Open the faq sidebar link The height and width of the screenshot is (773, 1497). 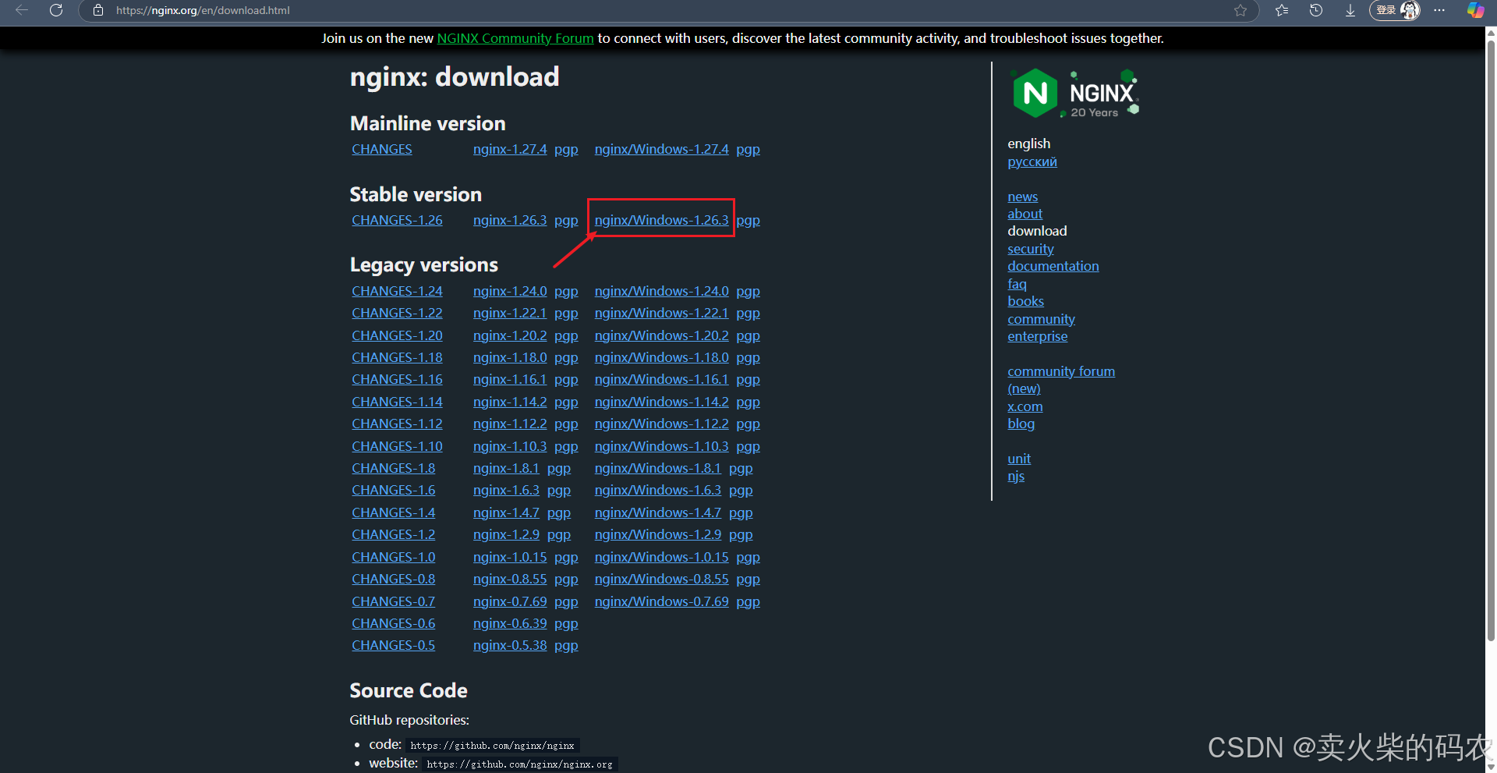pyautogui.click(x=1017, y=284)
